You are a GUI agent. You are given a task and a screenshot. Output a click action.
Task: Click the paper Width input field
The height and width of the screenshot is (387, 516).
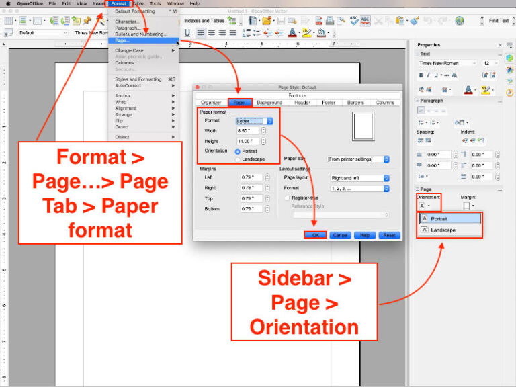click(247, 131)
